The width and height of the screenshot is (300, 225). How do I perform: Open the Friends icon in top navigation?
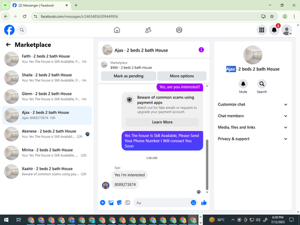click(148, 30)
